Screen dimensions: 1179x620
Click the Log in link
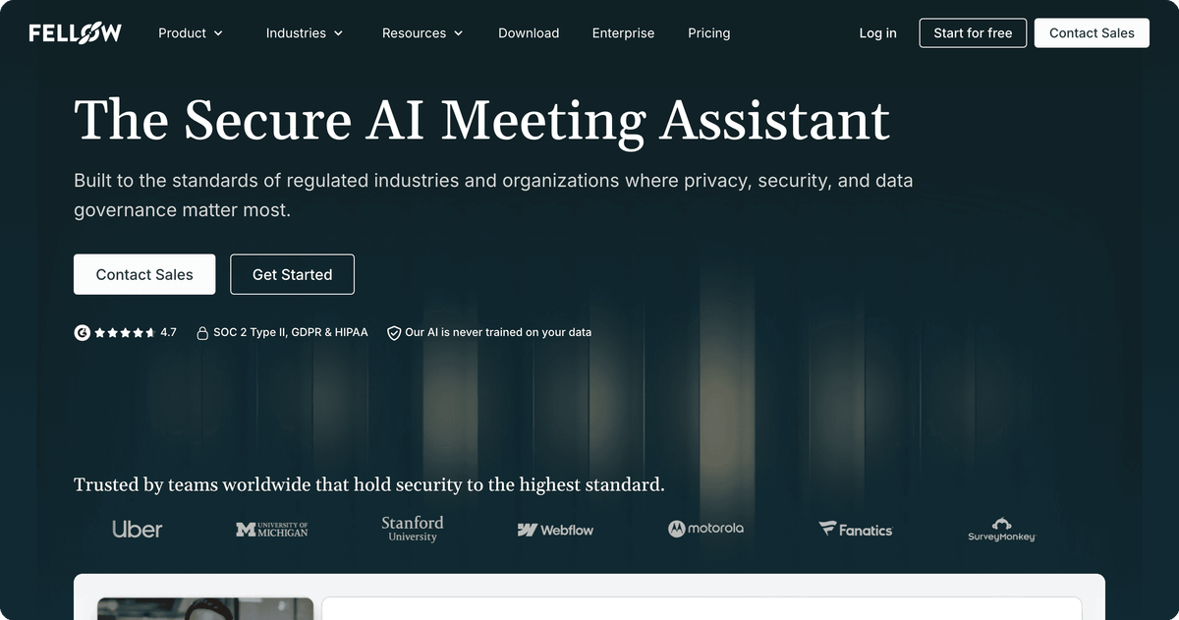877,33
